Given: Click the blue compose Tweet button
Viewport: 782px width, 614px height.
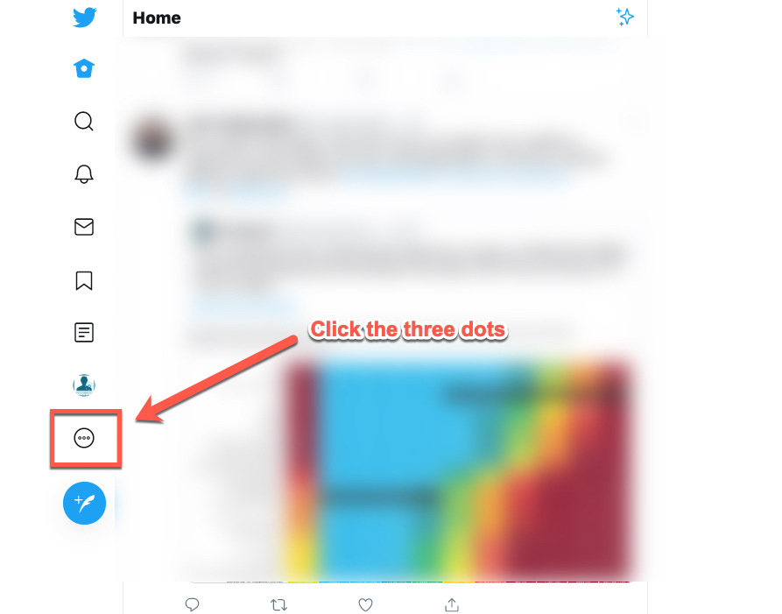Looking at the screenshot, I should tap(84, 503).
